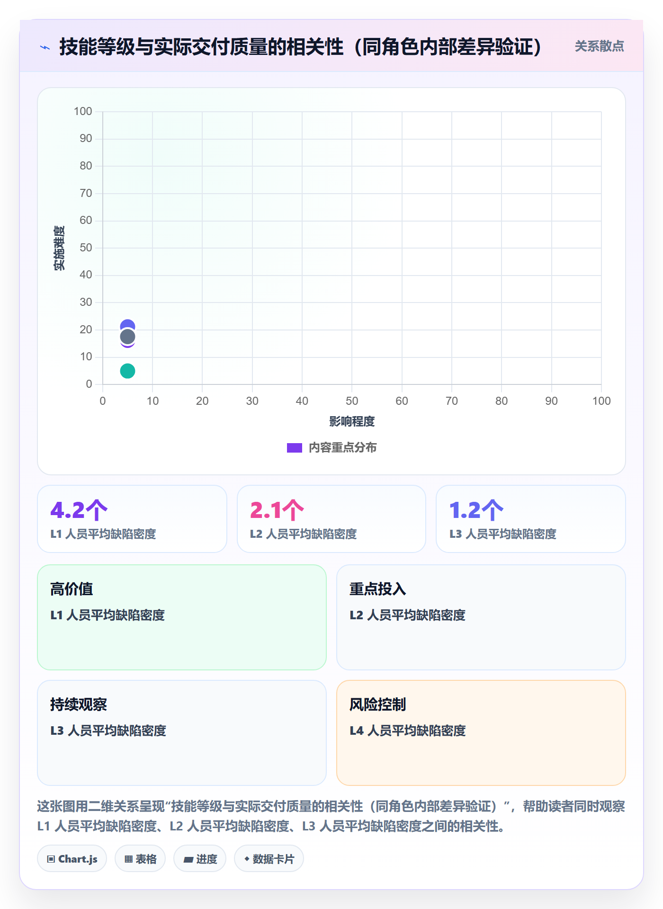The image size is (663, 909).
Task: Click the x-axis tick label 50
Action: coord(352,401)
